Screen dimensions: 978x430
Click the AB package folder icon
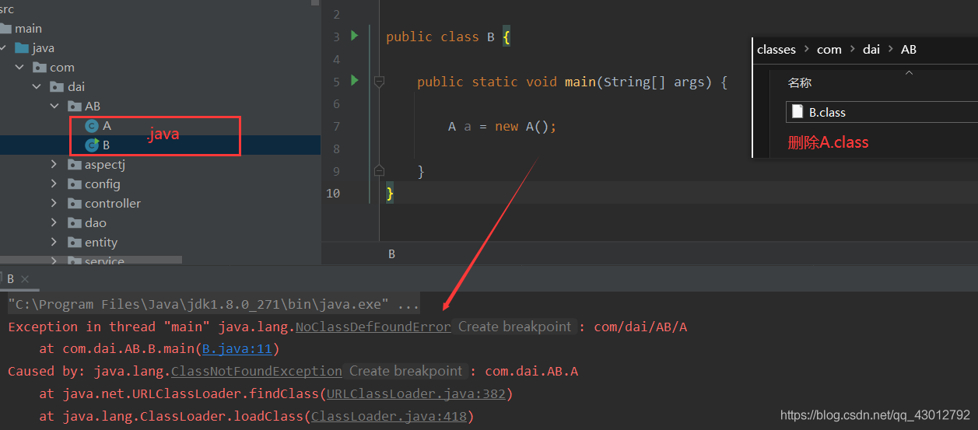74,106
